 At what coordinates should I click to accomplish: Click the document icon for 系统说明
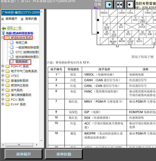click(x=12, y=61)
